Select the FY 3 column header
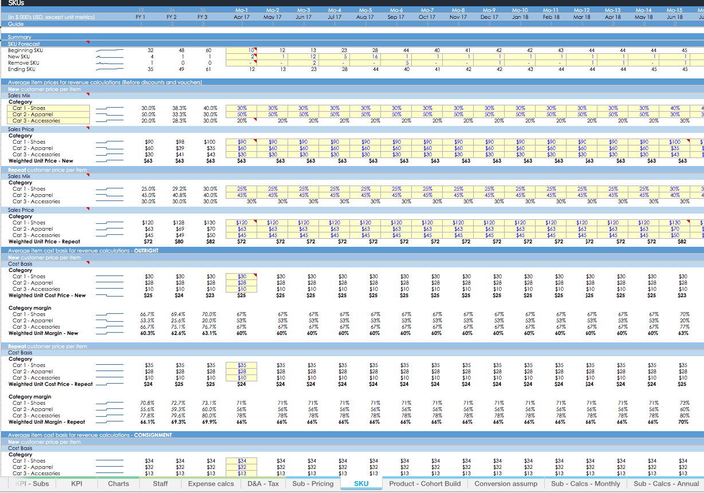 click(x=202, y=17)
